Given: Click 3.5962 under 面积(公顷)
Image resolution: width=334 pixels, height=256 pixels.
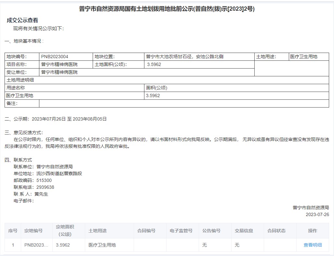Looking at the screenshot, I should (x=153, y=96).
